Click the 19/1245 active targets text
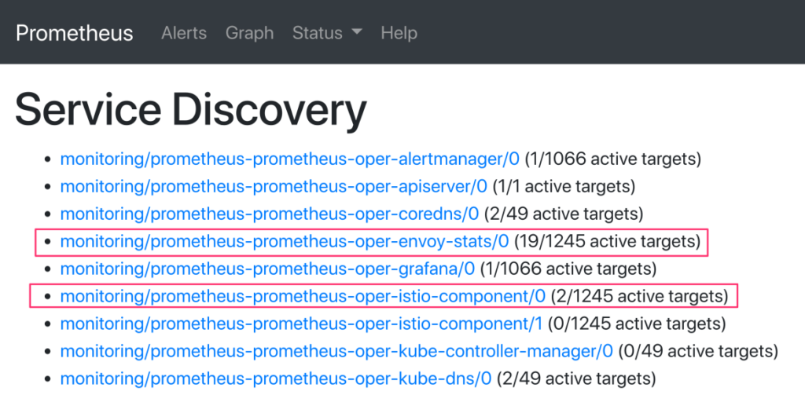The width and height of the screenshot is (805, 395). click(607, 241)
